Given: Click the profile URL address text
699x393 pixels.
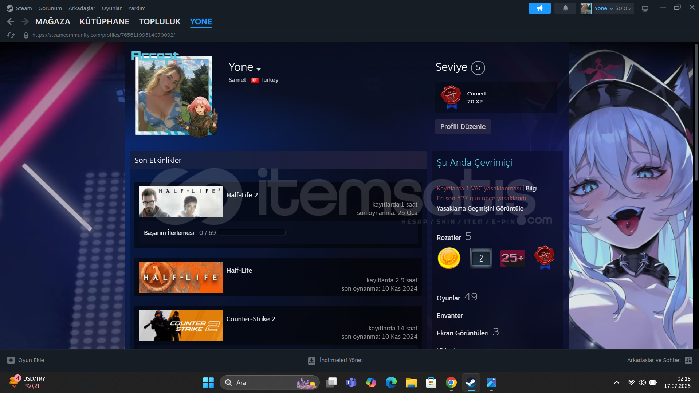Looking at the screenshot, I should (103, 35).
